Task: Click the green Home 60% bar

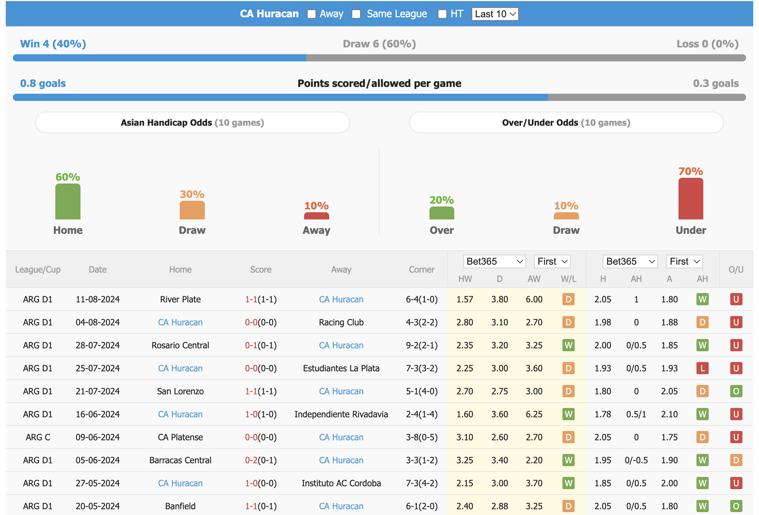Action: (x=68, y=201)
